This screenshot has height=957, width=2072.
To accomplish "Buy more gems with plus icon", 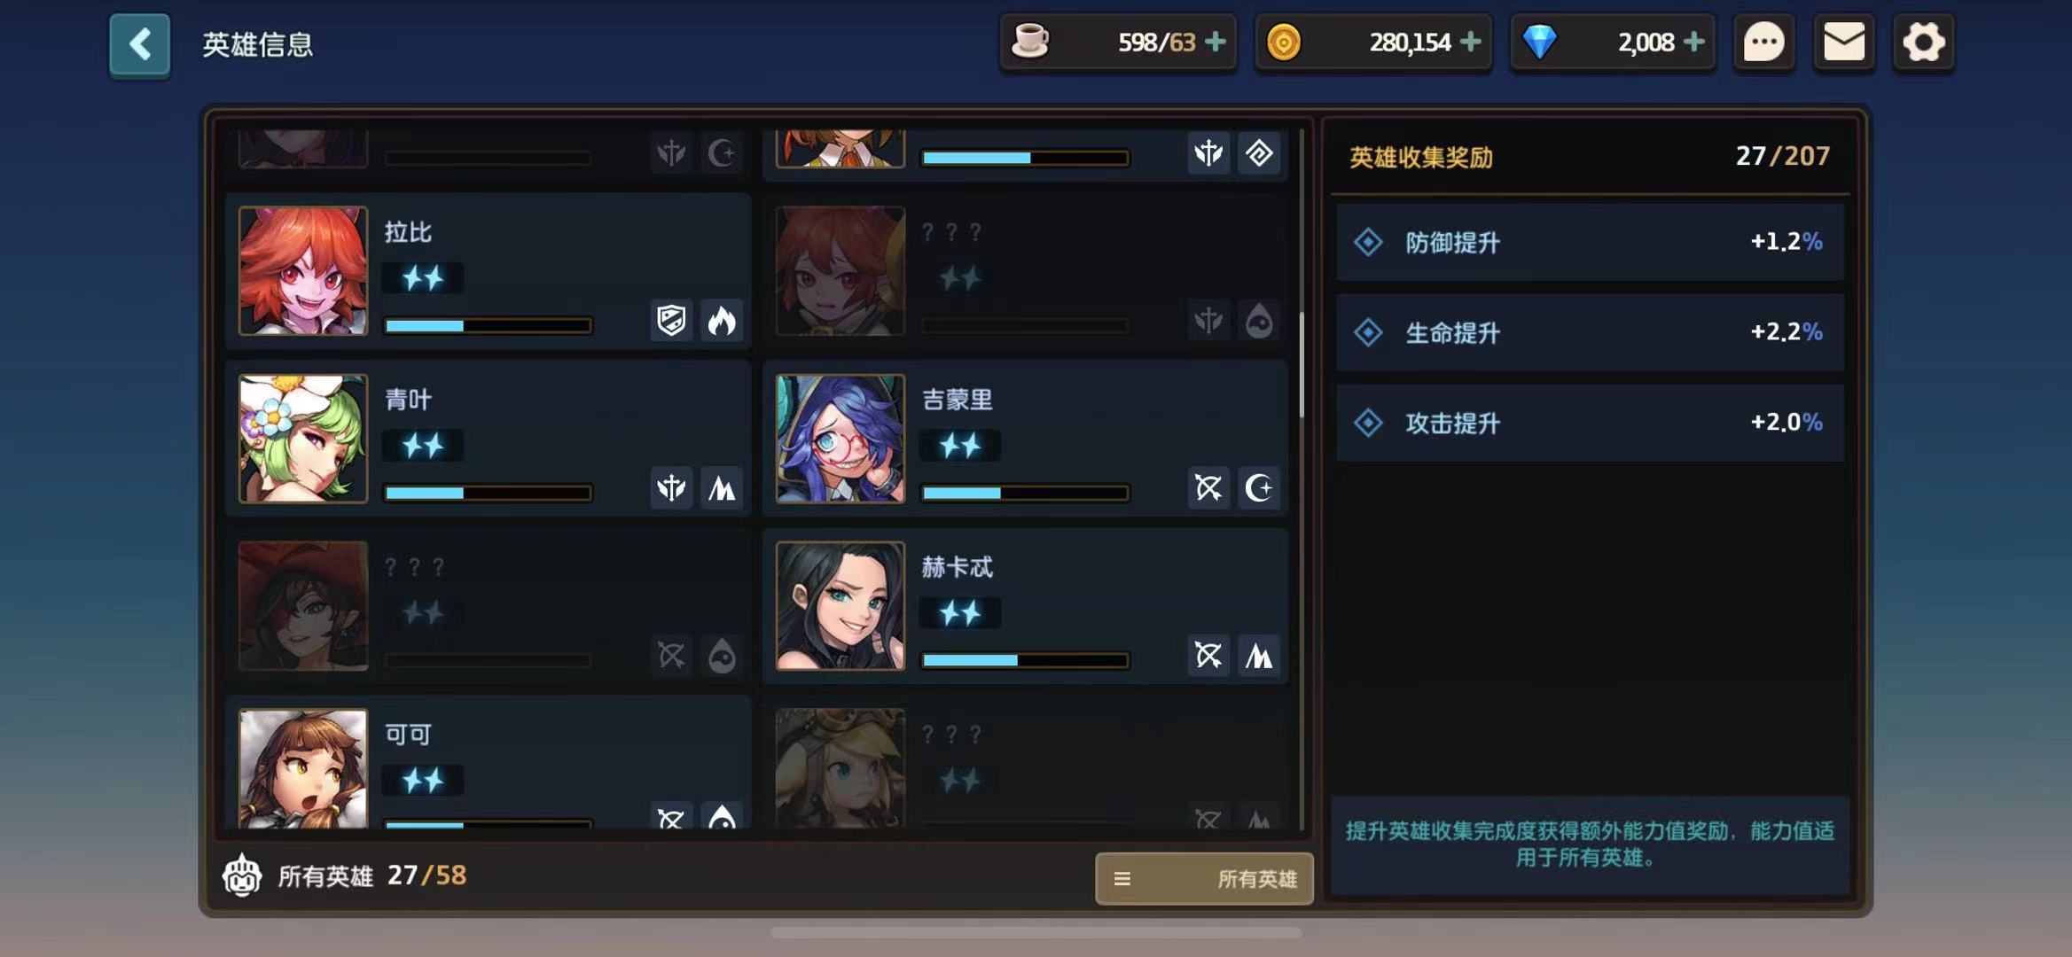I will click(1693, 42).
